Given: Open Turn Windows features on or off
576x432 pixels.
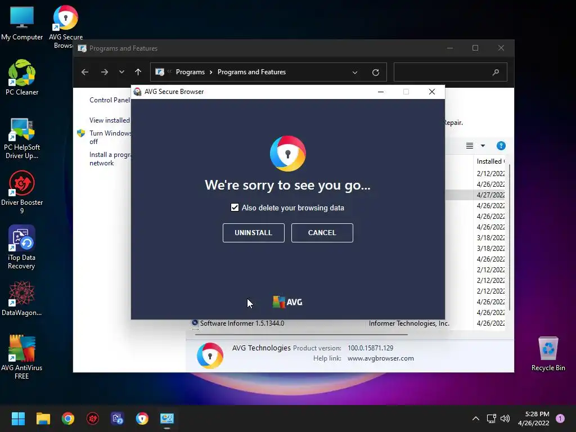Looking at the screenshot, I should point(110,137).
